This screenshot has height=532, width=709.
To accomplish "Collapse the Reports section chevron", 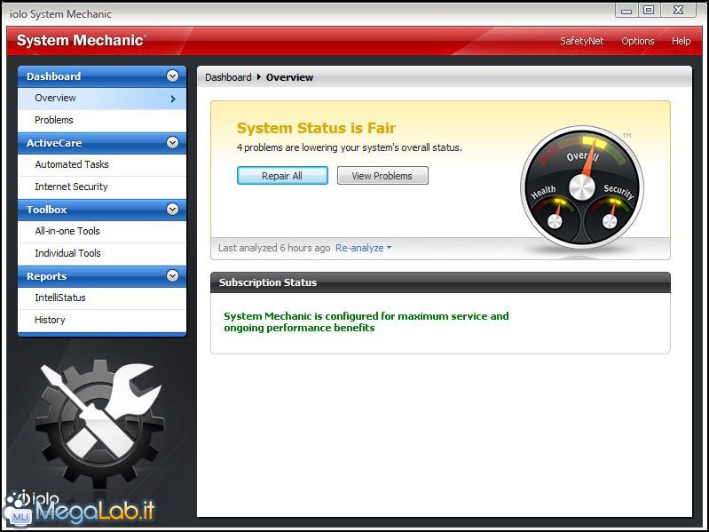I will tap(172, 275).
